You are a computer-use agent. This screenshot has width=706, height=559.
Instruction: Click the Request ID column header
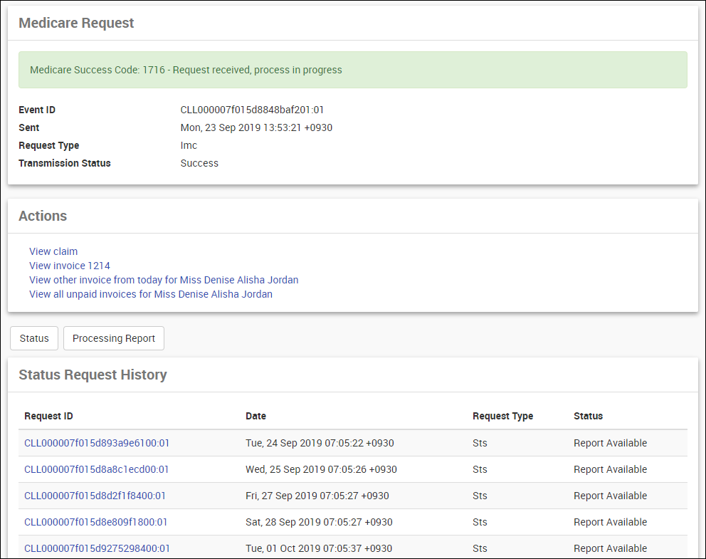point(48,416)
